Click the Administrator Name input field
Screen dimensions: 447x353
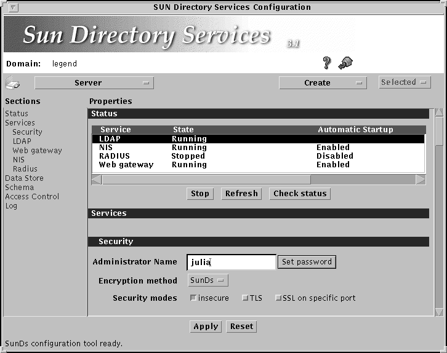click(x=232, y=262)
